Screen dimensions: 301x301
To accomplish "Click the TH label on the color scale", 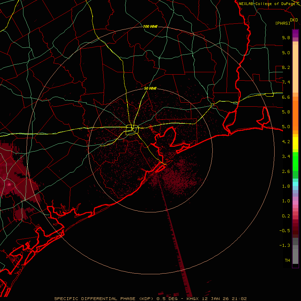I will pos(287,261).
